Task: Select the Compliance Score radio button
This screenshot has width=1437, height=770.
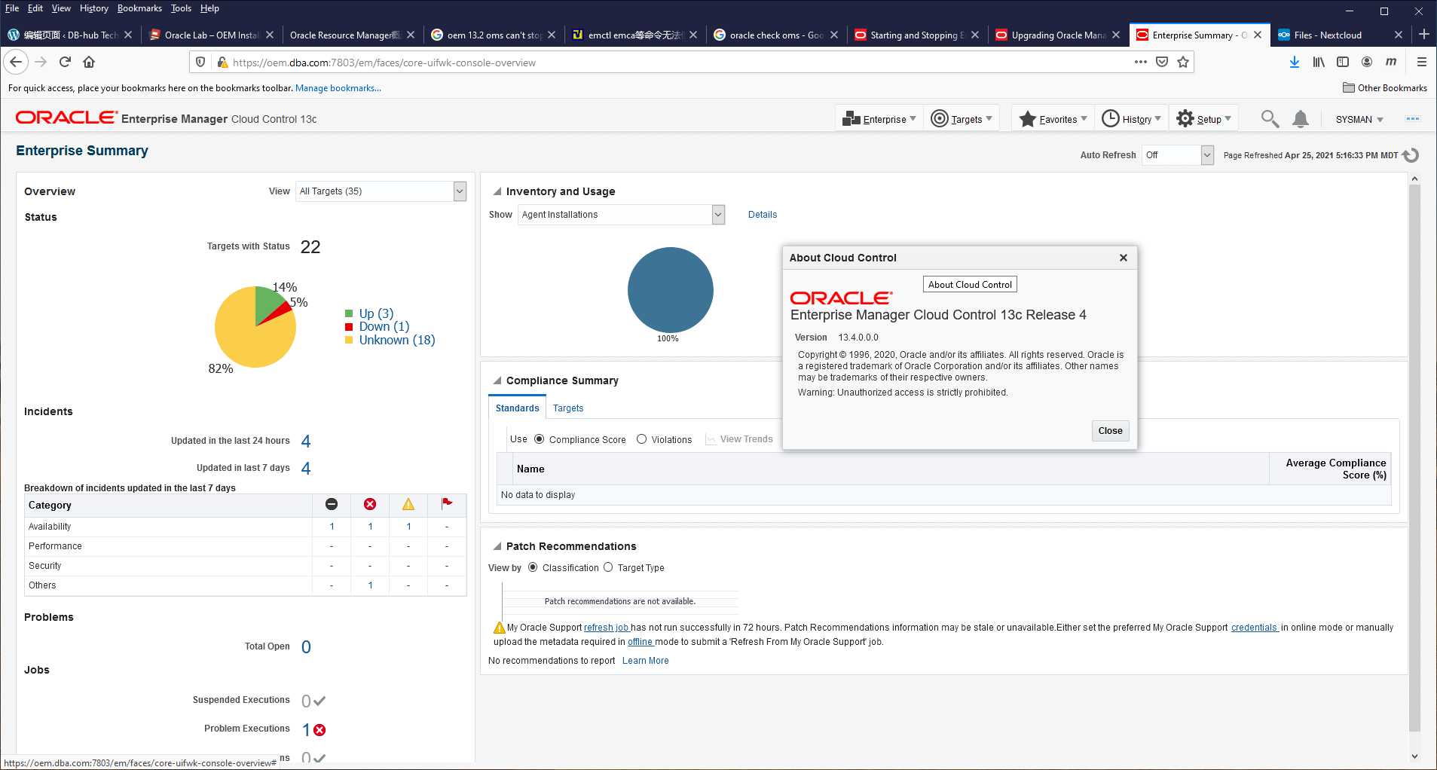Action: [540, 439]
